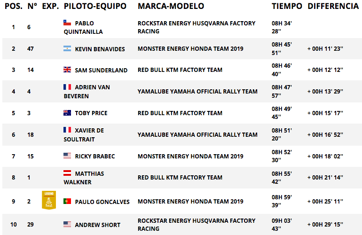This screenshot has width=362, height=235.
Task: Click the Chile flag beside Pablo Quintanilla
Action: (x=67, y=23)
